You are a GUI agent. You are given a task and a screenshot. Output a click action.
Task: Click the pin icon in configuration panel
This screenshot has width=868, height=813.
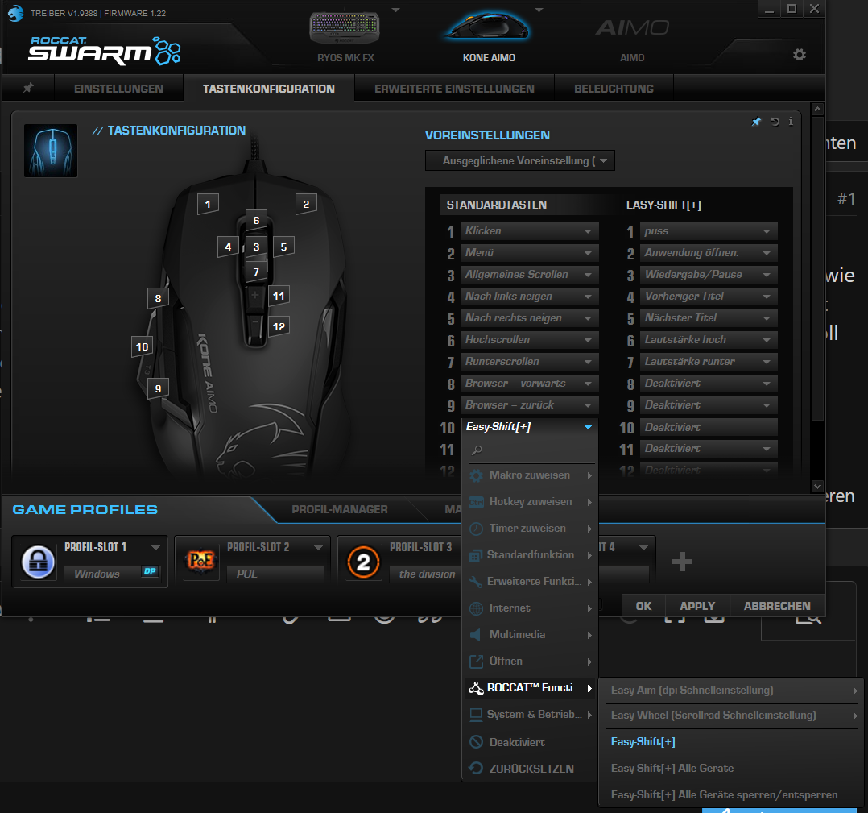point(756,122)
